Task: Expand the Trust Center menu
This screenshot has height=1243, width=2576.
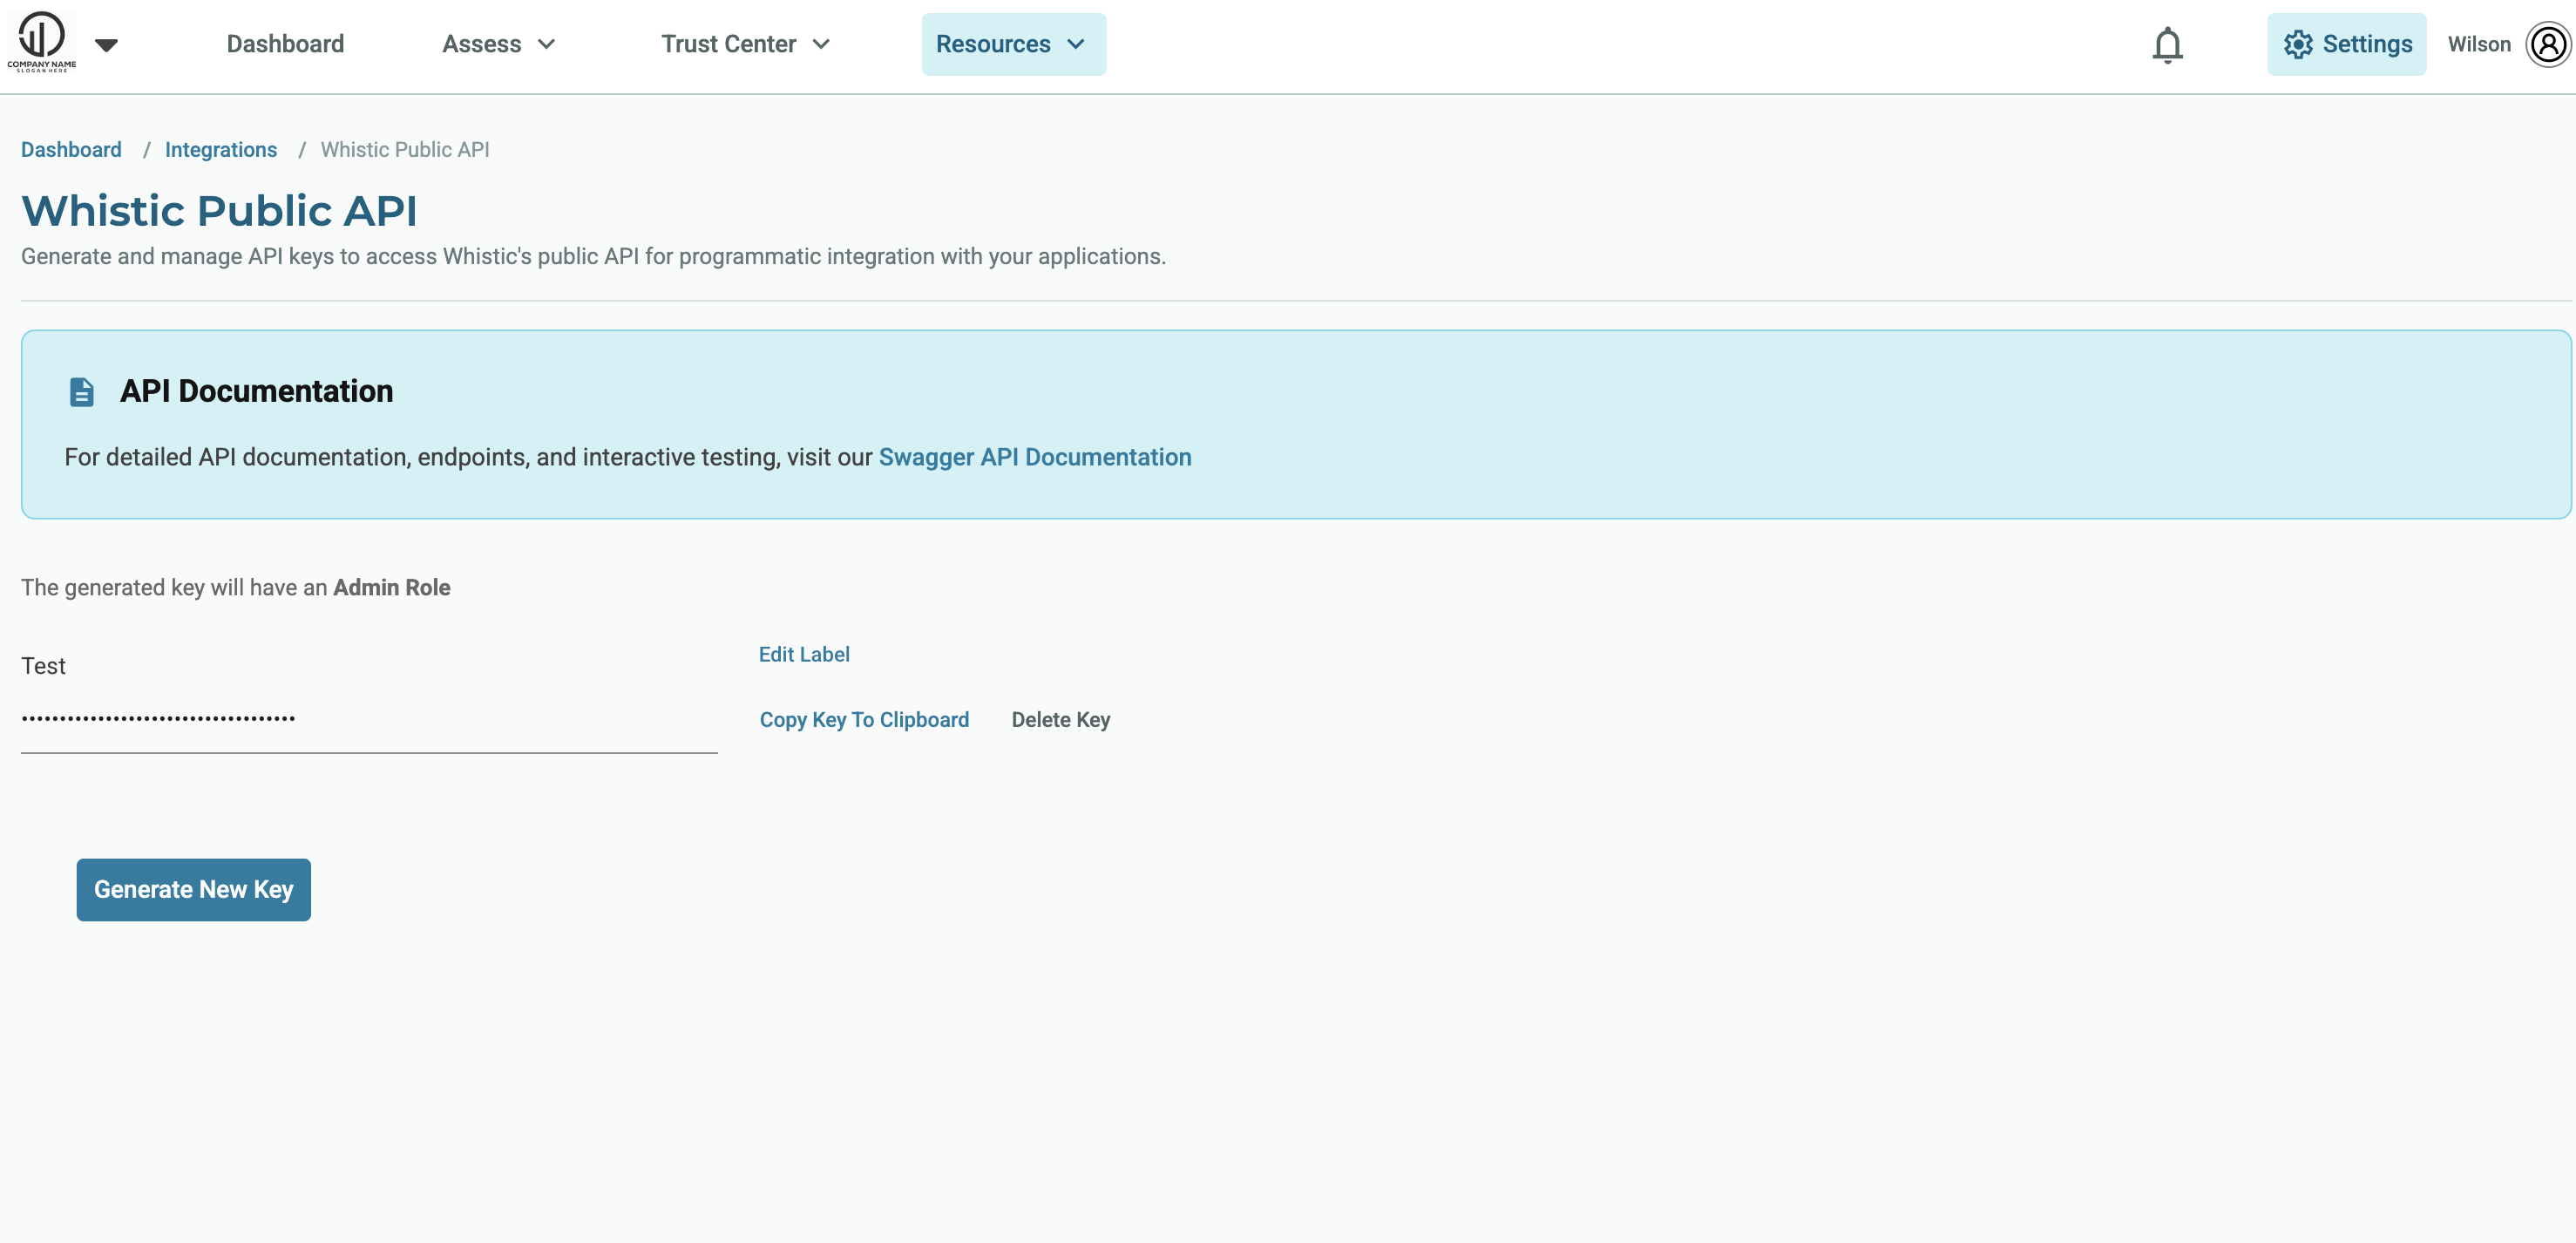Action: click(x=746, y=44)
